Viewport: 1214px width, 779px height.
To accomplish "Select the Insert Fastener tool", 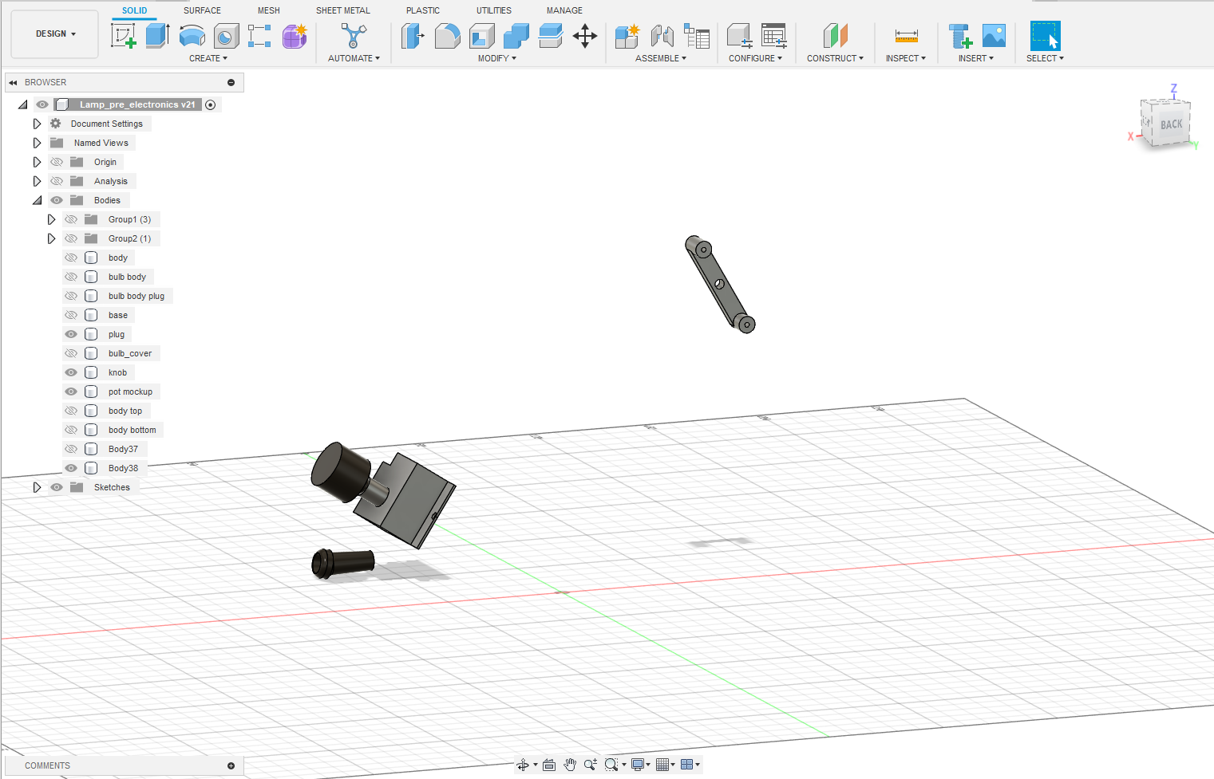I will coord(959,36).
